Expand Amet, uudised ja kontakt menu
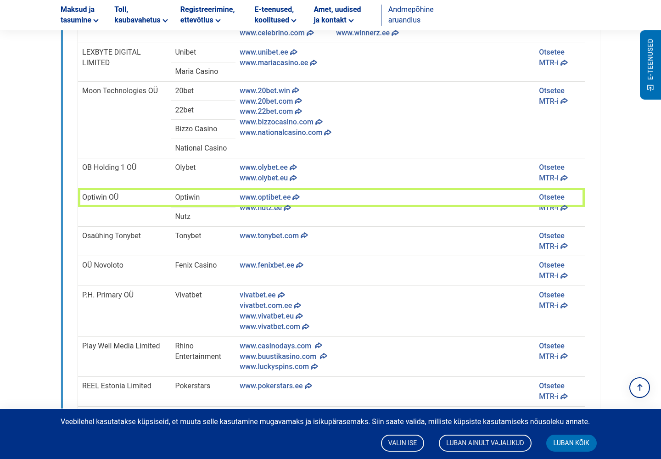 (x=337, y=15)
